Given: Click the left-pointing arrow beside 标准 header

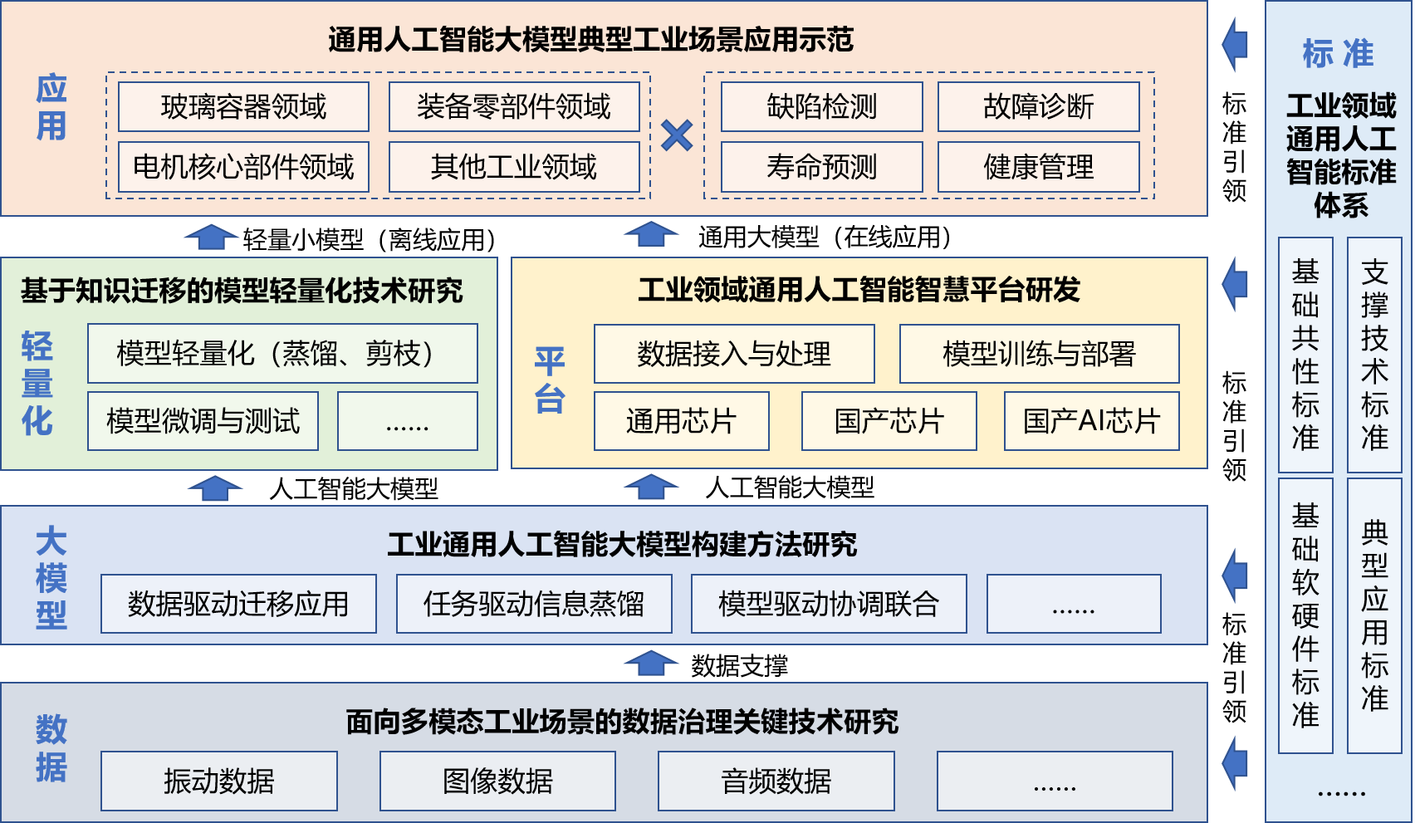Looking at the screenshot, I should point(1236,43).
